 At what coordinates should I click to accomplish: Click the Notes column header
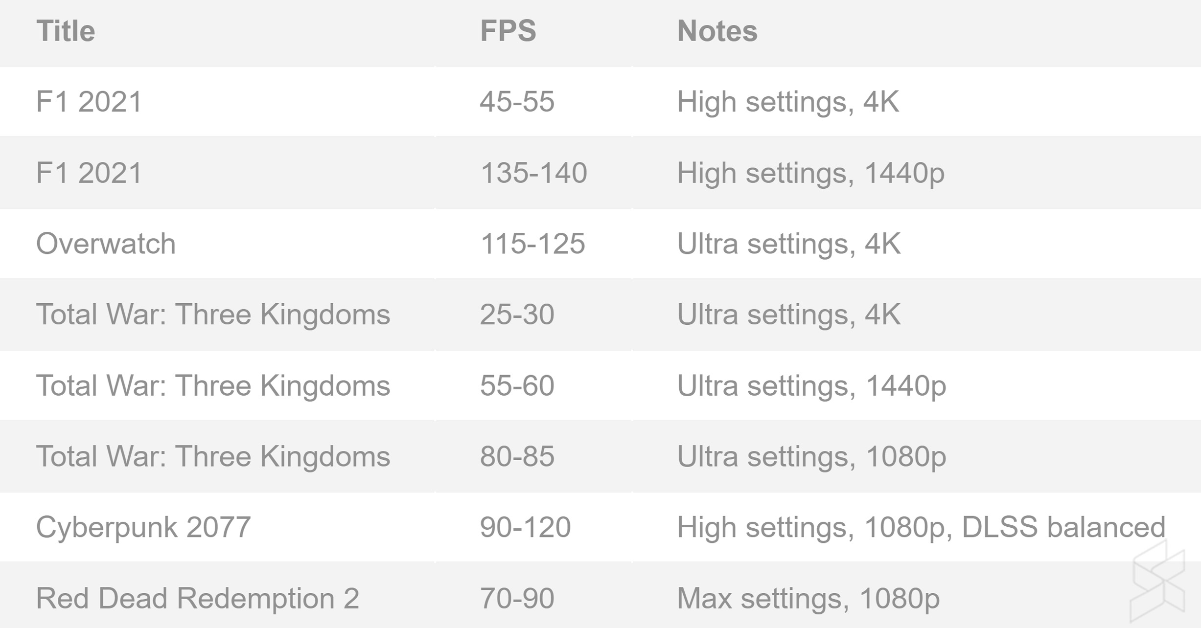click(717, 31)
